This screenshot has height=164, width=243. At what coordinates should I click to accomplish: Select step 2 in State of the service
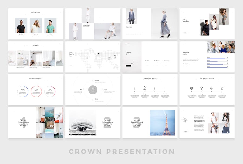tap(144, 88)
